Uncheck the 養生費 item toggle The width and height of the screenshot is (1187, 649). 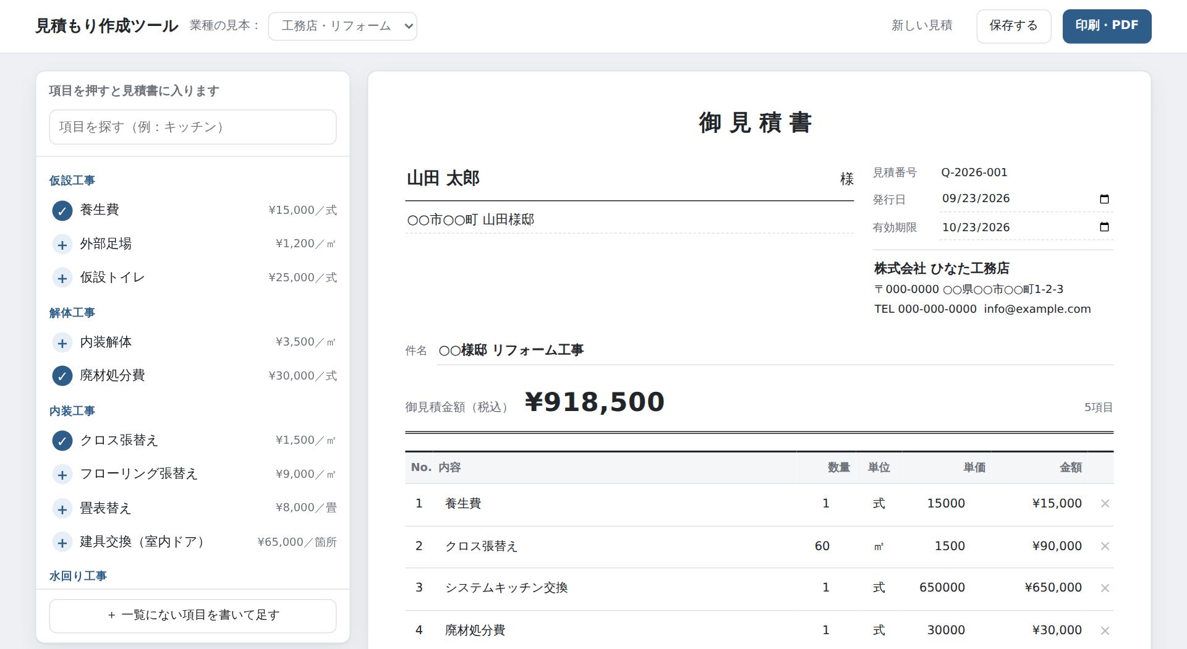coord(62,211)
